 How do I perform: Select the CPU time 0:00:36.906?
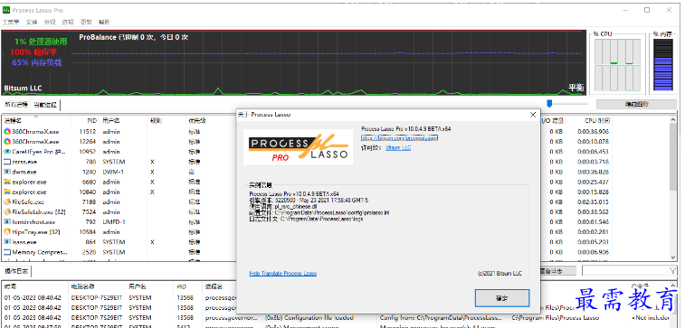[x=593, y=131]
